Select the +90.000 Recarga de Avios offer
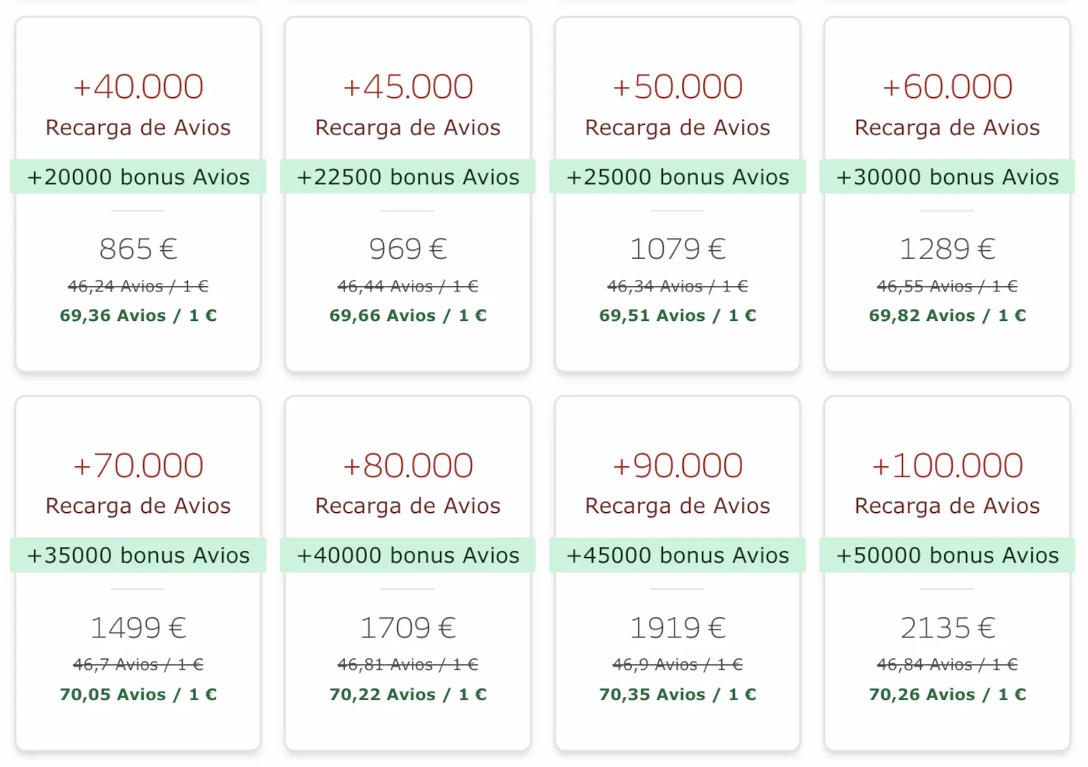Image resolution: width=1088 pixels, height=767 pixels. (x=677, y=465)
